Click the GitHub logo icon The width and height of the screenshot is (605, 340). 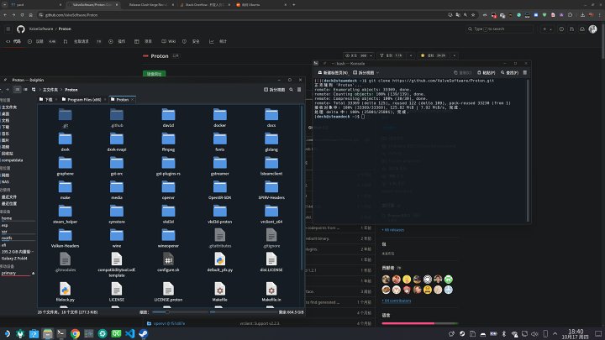click(22, 28)
